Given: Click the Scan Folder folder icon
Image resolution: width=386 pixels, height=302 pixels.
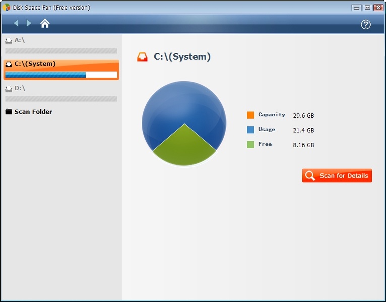Looking at the screenshot, I should click(x=9, y=112).
